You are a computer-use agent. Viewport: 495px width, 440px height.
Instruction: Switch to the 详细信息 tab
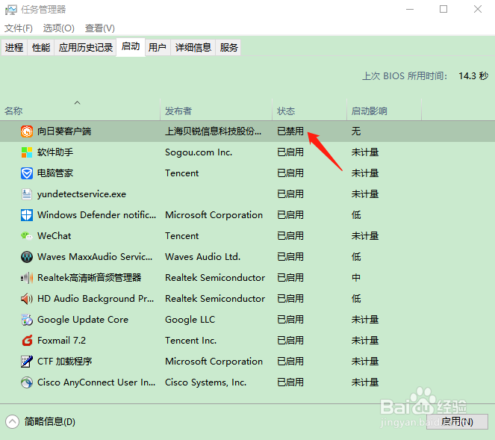tap(193, 47)
